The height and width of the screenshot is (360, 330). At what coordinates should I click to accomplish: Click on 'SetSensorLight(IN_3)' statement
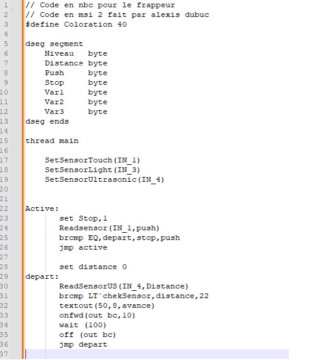pyautogui.click(x=93, y=170)
